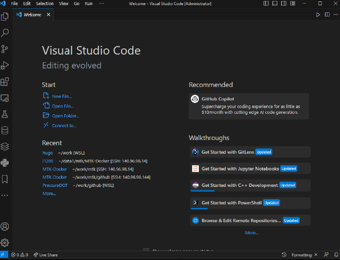Image resolution: width=340 pixels, height=260 pixels.
Task: Open errors and warnings count in status bar
Action: (x=20, y=255)
